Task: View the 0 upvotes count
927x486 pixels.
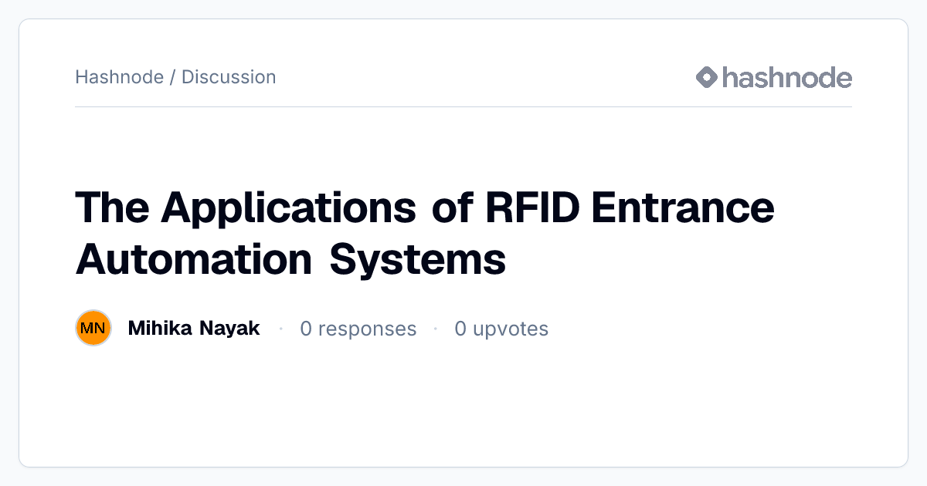Action: click(x=501, y=329)
